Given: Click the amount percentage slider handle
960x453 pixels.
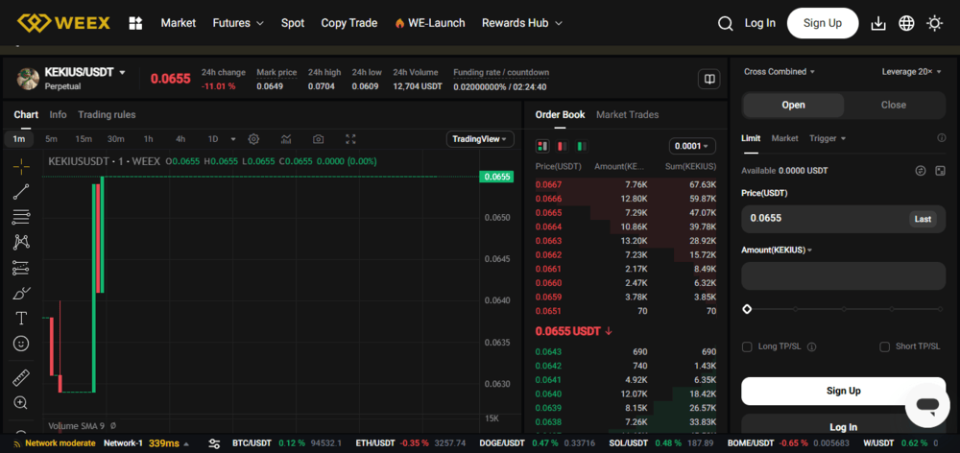Looking at the screenshot, I should [x=747, y=309].
